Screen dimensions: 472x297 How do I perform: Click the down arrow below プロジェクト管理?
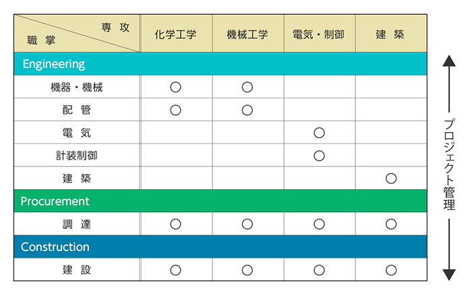449,273
